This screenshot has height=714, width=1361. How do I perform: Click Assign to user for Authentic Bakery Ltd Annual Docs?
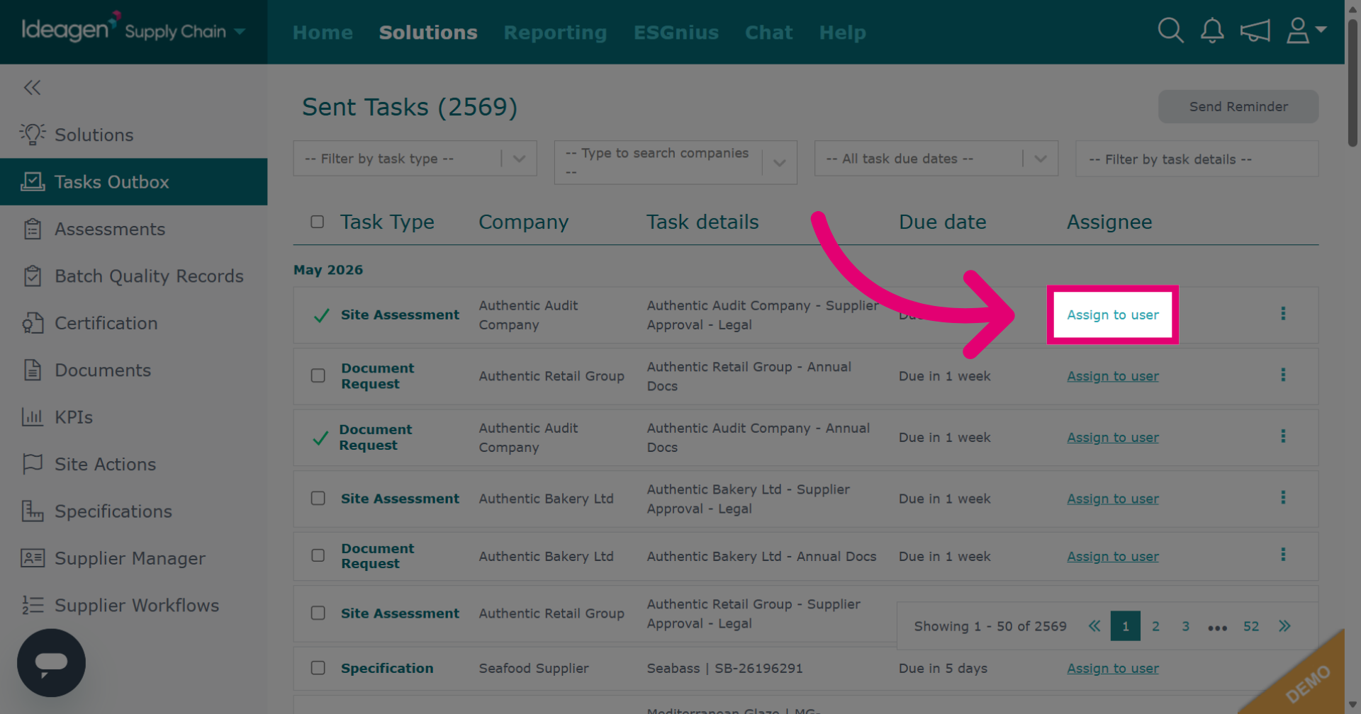point(1113,556)
